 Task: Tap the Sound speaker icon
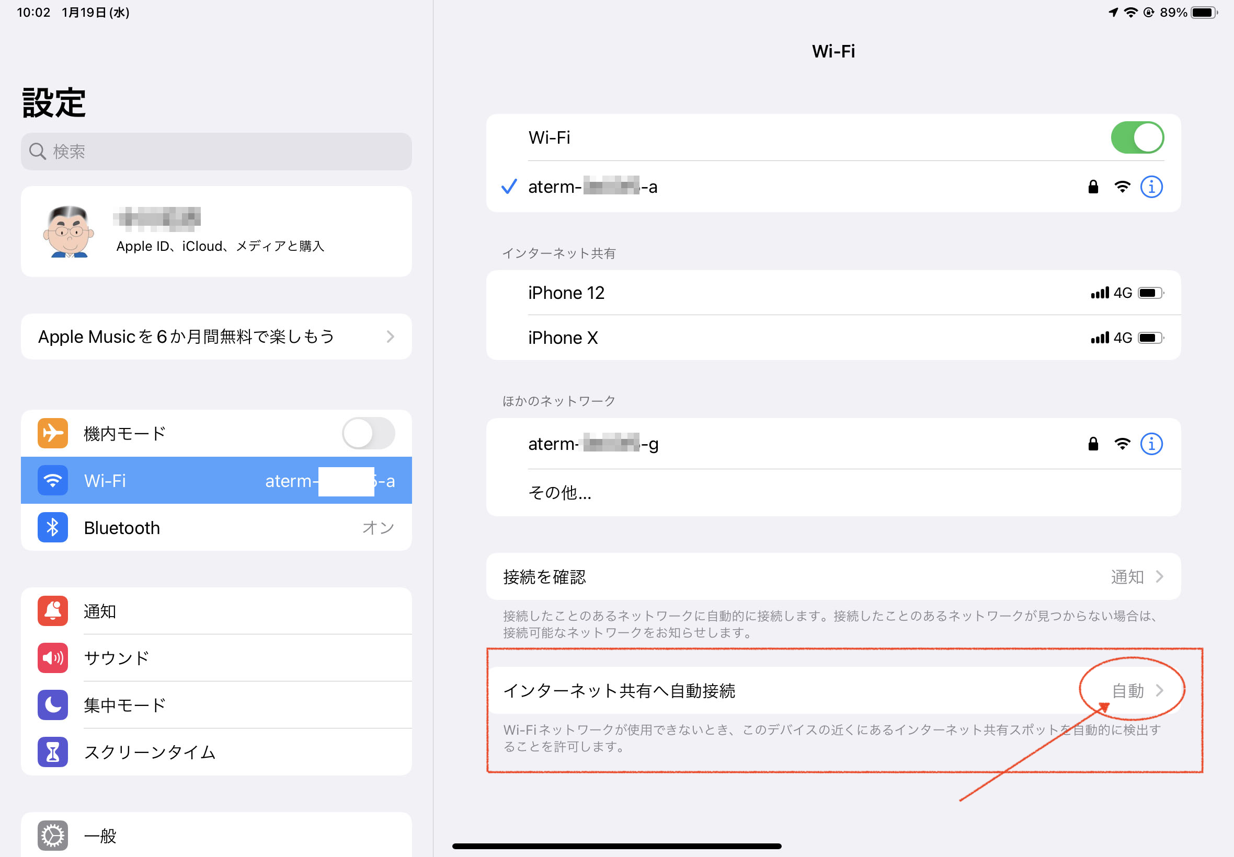[53, 658]
